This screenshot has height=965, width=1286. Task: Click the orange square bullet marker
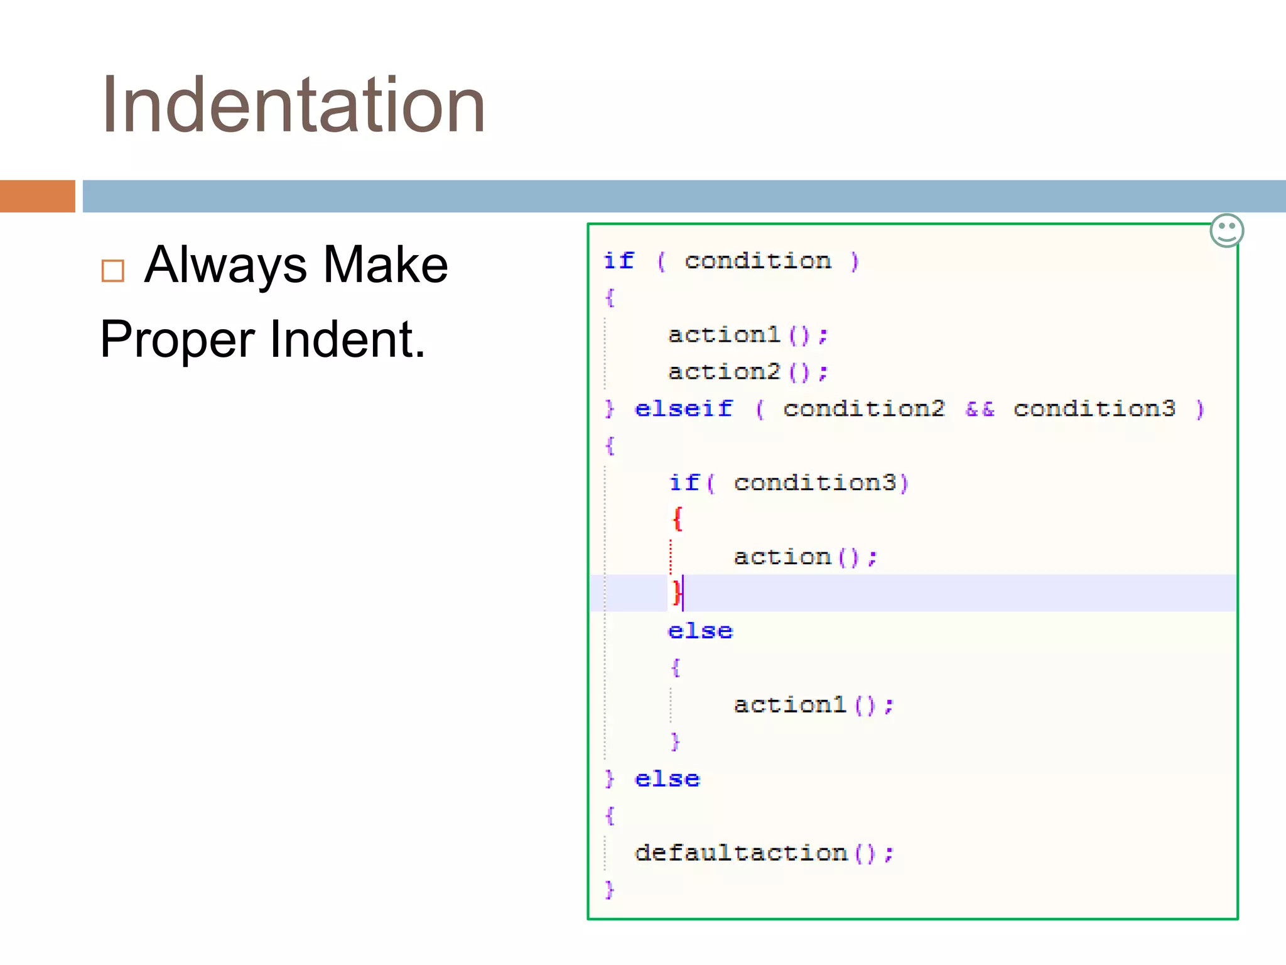pos(113,271)
